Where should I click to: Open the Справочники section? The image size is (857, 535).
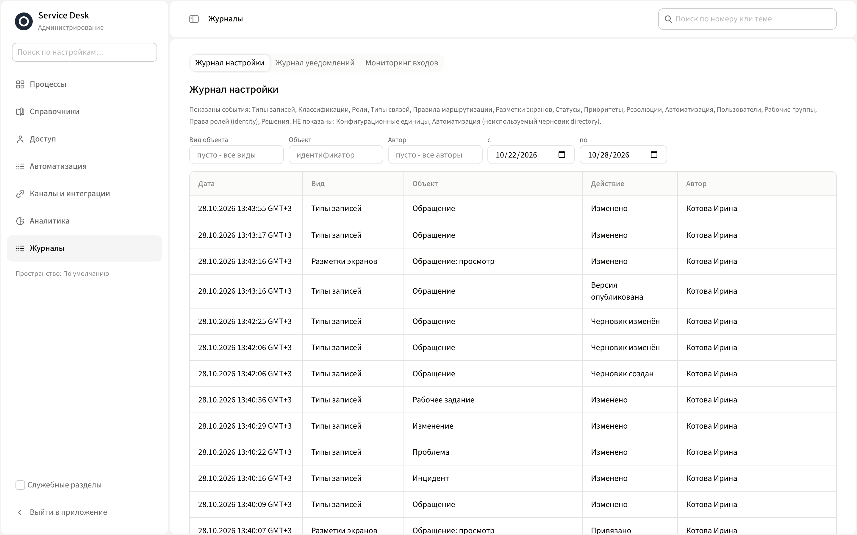(x=84, y=111)
